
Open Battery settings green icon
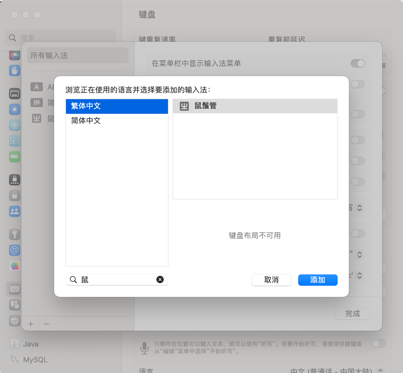(15, 156)
